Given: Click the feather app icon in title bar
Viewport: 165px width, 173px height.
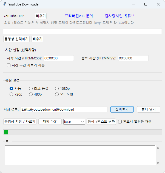Looking at the screenshot, I should [x=5, y=4].
